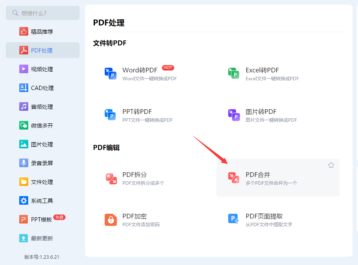Click the blue 系统工具 gear icon
This screenshot has height=265, width=358.
tap(24, 200)
